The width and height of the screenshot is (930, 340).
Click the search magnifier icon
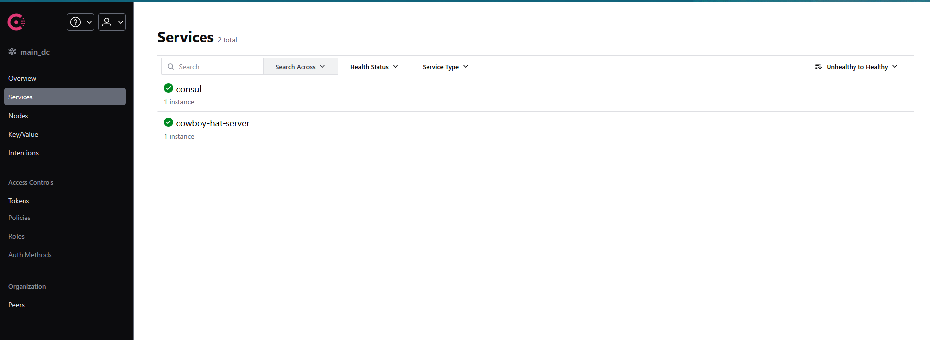pos(171,67)
